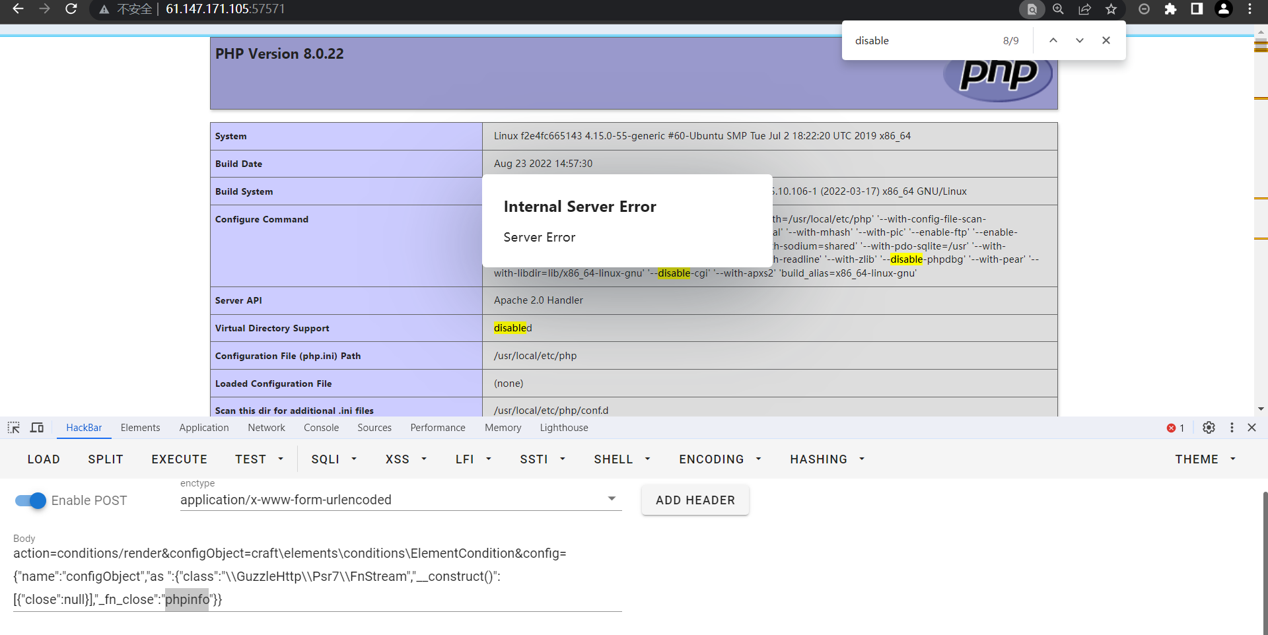Select the DevTools inspect element icon
Viewport: 1268px width, 635px height.
tap(14, 428)
